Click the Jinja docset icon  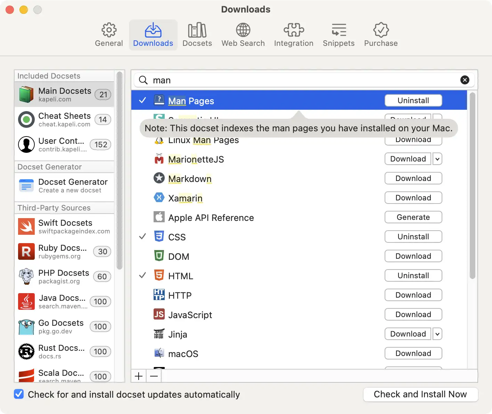coord(159,334)
